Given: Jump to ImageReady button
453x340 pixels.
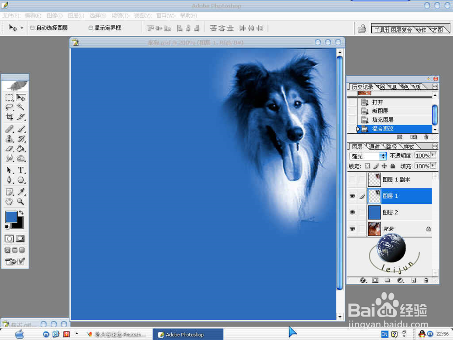Looking at the screenshot, I should 11,262.
